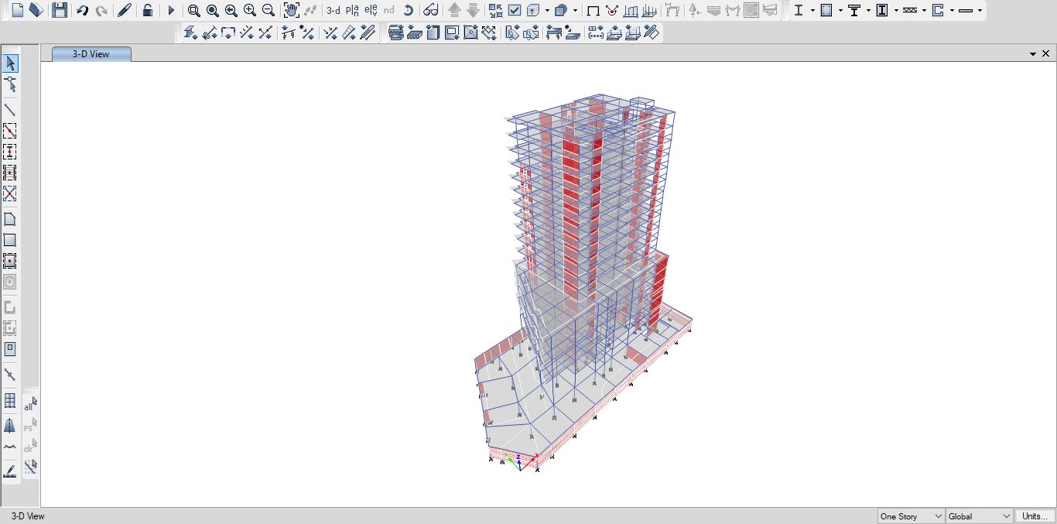Select Draw Braces X tool

point(10,194)
